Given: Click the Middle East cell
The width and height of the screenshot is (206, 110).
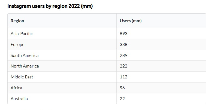Looking at the screenshot, I should pos(22,77).
